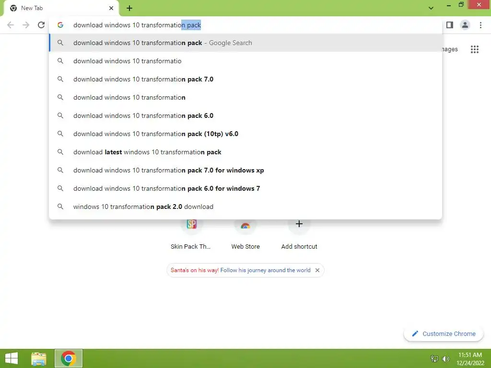Choose suggestion ending in 'pack 7.0'

[x=245, y=79]
